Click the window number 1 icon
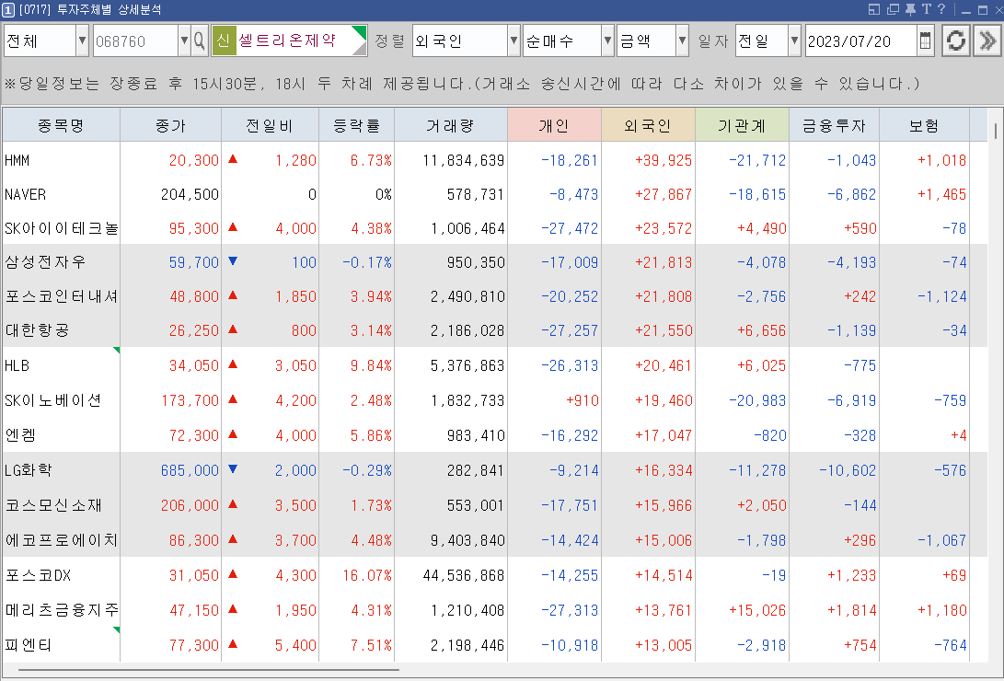Screen dimensions: 1004x681 click(x=8, y=9)
